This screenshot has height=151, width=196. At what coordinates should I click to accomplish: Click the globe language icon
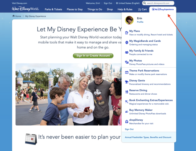[x=117, y=3]
